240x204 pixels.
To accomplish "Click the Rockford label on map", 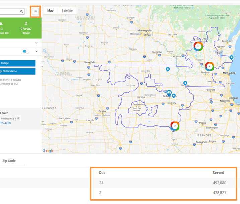I will (210, 90).
